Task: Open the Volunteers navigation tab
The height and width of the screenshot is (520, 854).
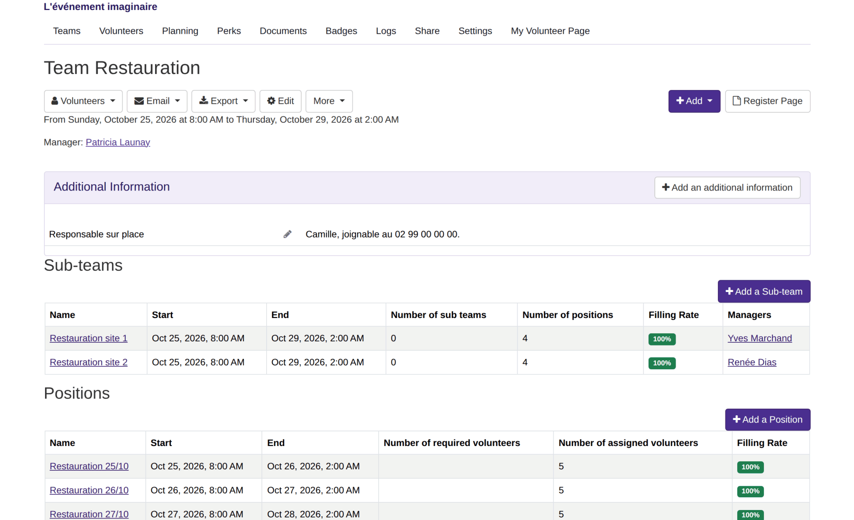Action: 121,31
